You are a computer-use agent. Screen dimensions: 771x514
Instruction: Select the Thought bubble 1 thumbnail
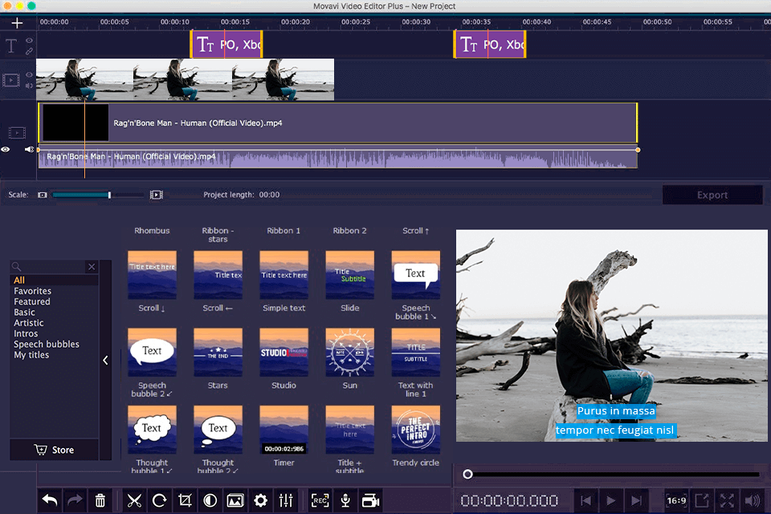point(152,430)
